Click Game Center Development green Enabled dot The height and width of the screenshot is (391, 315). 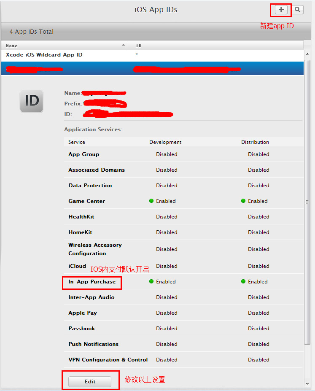[x=151, y=201]
